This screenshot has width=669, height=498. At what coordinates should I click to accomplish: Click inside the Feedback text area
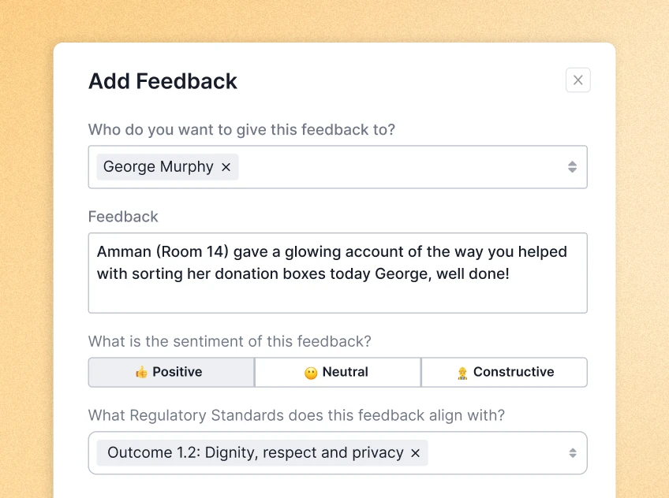coord(338,272)
